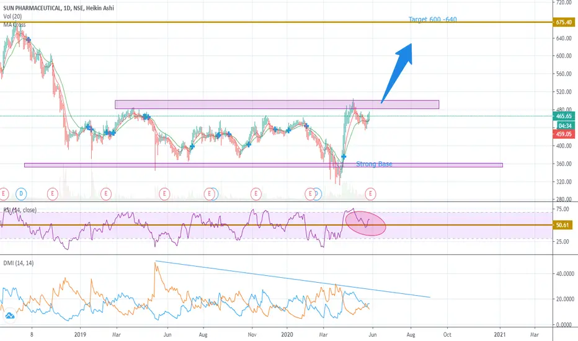Click the 04:34 countdown timer label
Viewport: 578px width, 341px height.
pos(565,126)
